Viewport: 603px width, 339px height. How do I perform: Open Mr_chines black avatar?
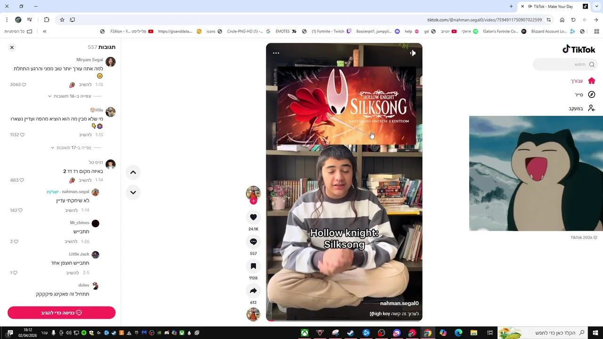95,223
